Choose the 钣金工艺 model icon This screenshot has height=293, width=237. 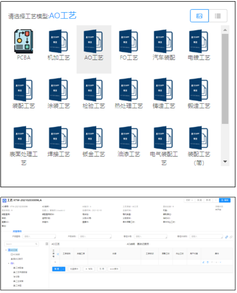click(93, 138)
